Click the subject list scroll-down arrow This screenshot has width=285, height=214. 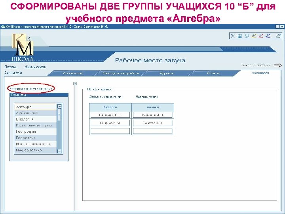point(59,151)
